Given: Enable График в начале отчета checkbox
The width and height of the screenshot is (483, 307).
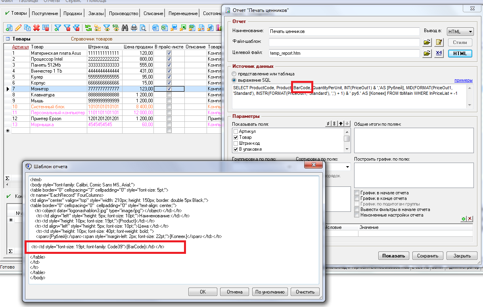Looking at the screenshot, I should (357, 193).
